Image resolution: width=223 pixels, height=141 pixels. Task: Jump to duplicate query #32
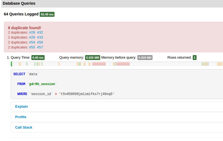(40, 32)
